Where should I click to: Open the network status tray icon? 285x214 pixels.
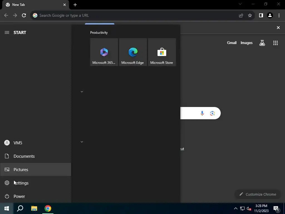[242, 208]
